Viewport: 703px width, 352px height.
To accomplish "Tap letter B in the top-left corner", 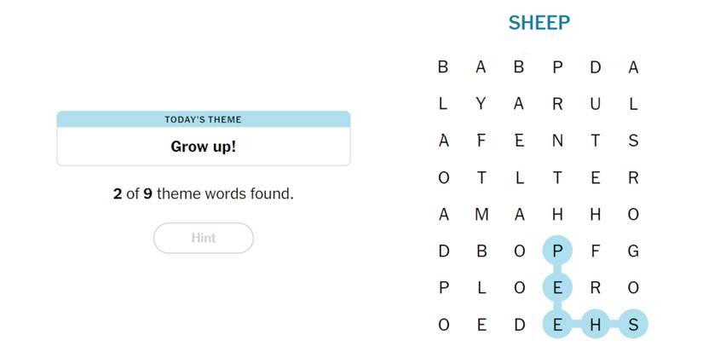I will pyautogui.click(x=443, y=67).
